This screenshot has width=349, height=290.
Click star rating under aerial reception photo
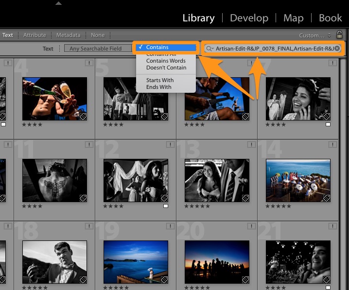click(278, 206)
